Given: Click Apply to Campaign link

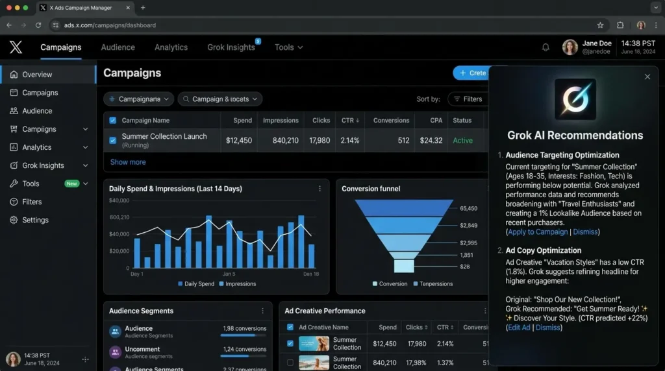Looking at the screenshot, I should click(x=537, y=232).
